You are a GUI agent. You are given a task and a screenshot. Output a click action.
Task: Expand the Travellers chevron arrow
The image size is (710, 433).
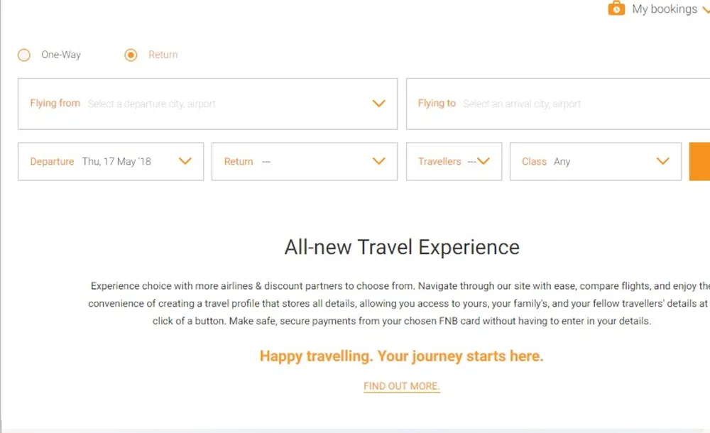tap(484, 161)
